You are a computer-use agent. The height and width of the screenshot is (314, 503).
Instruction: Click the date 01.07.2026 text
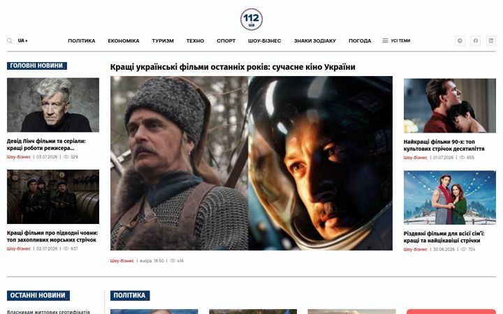pyautogui.click(x=444, y=158)
